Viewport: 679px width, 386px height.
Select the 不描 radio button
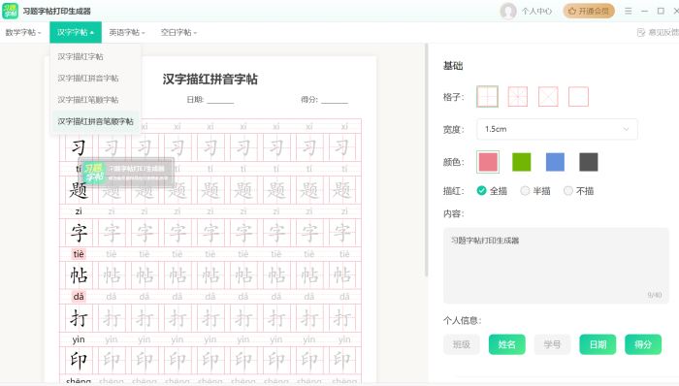pos(568,190)
